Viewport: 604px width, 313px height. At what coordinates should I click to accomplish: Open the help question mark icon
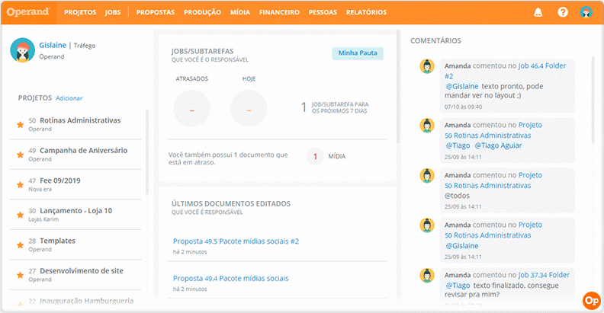[x=563, y=12]
